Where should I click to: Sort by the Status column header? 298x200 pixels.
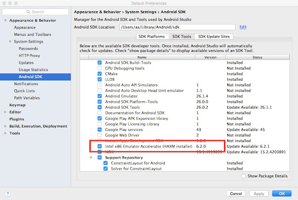point(257,57)
